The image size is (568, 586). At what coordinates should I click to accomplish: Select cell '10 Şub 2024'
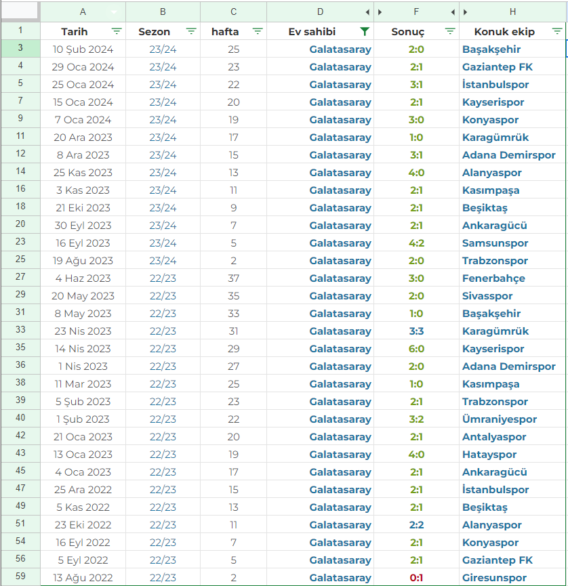(83, 49)
